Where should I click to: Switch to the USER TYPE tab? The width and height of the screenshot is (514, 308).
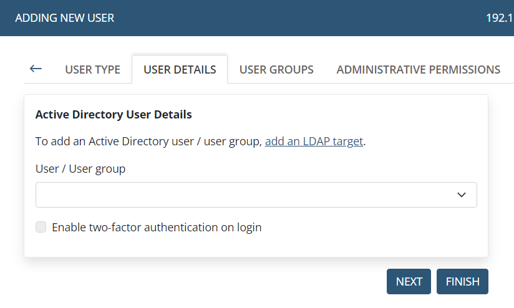pyautogui.click(x=92, y=69)
